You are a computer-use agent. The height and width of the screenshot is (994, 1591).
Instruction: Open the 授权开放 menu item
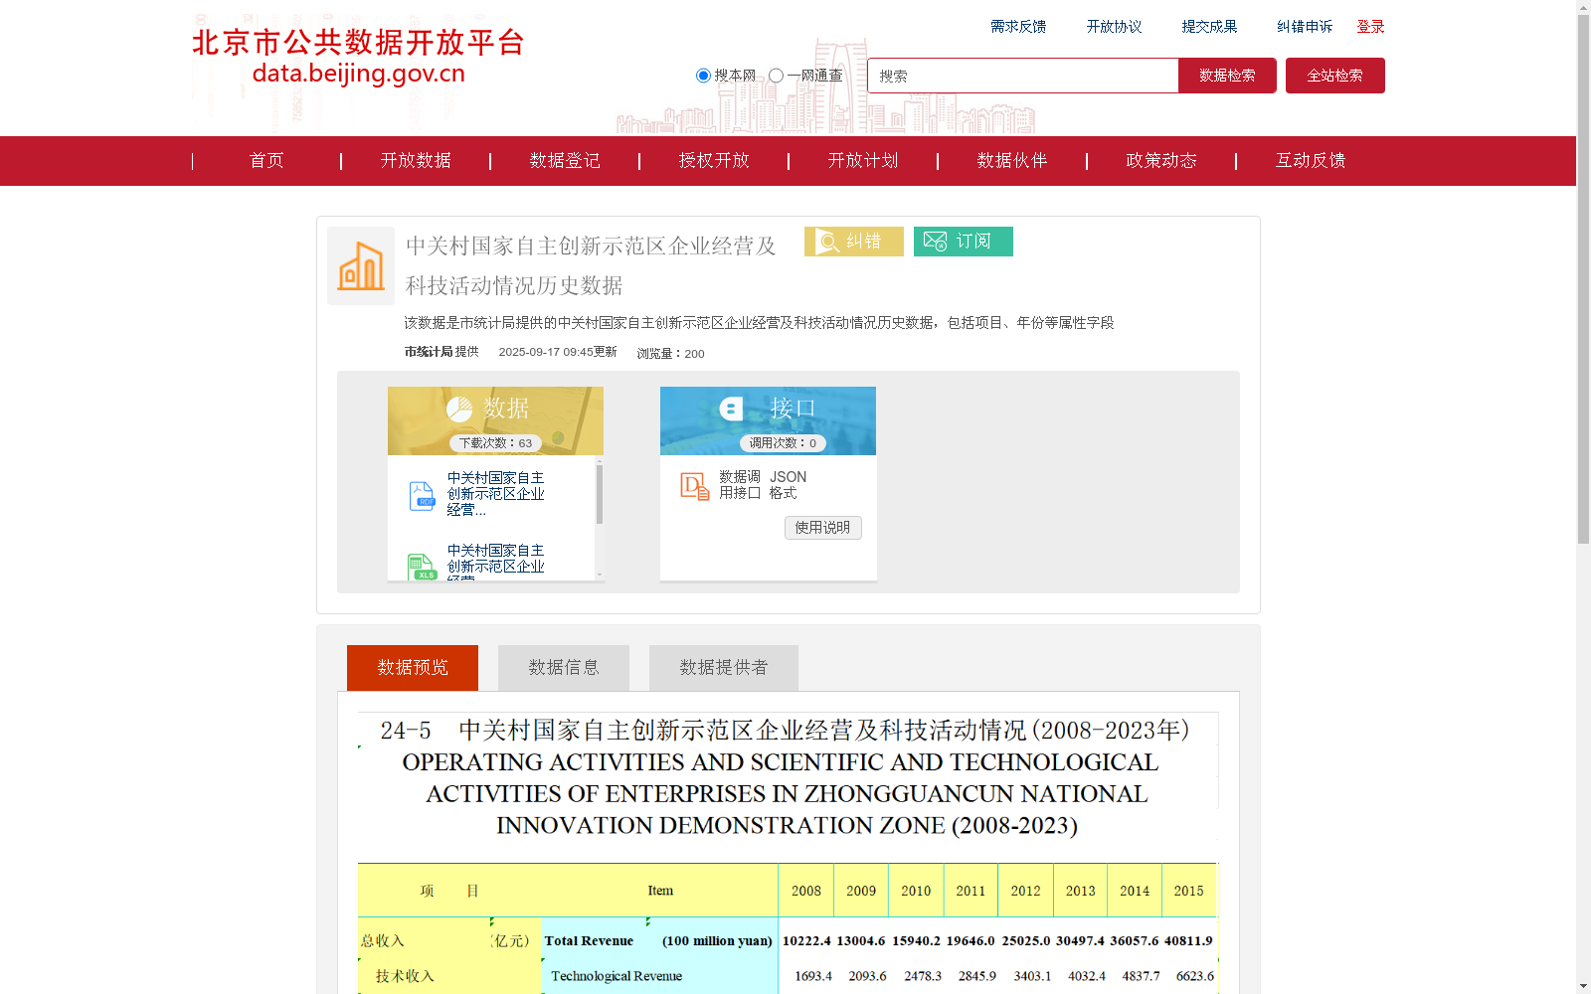click(714, 161)
